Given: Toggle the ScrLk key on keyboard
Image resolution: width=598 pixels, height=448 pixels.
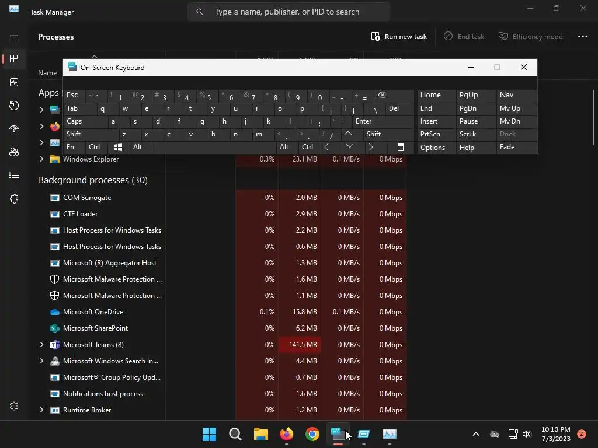Looking at the screenshot, I should click(x=475, y=134).
